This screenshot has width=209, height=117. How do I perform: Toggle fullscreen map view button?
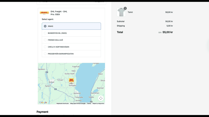pyautogui.click(x=101, y=98)
